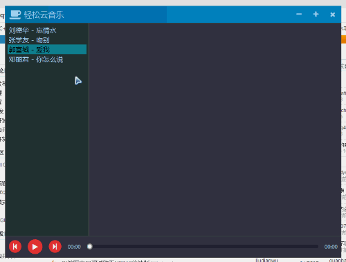346x262 pixels.
Task: Select highlighted song 郭富城 - 爱我
Action: 47,50
